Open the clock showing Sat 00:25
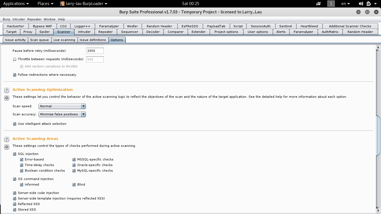This screenshot has width=381, height=214. coord(191,4)
